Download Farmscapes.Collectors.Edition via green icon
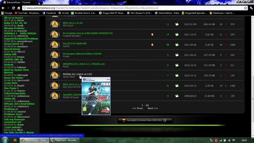The height and width of the screenshot is (143, 254). 177,55
